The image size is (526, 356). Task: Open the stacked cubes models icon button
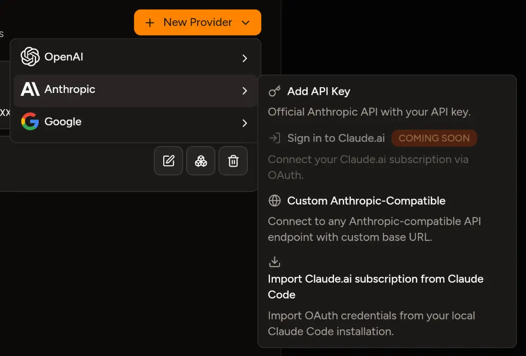(x=201, y=161)
